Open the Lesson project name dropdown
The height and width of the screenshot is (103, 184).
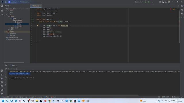click(14, 2)
